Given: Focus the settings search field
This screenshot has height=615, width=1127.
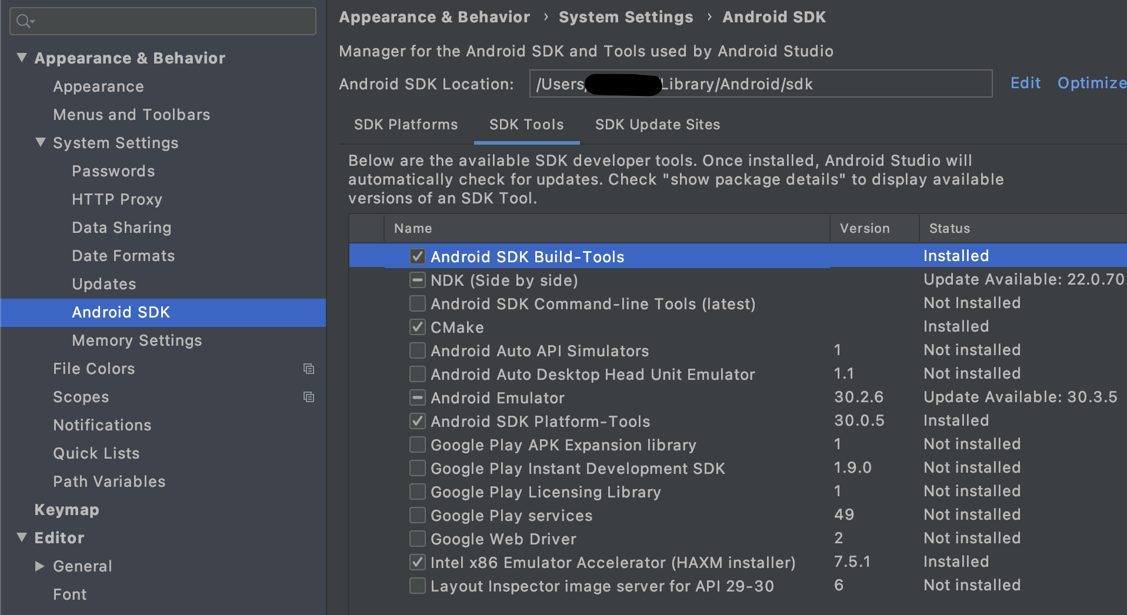Looking at the screenshot, I should (x=163, y=22).
